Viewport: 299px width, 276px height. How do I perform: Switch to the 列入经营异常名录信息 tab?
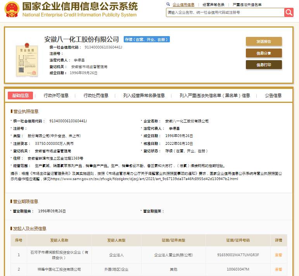pos(144,95)
